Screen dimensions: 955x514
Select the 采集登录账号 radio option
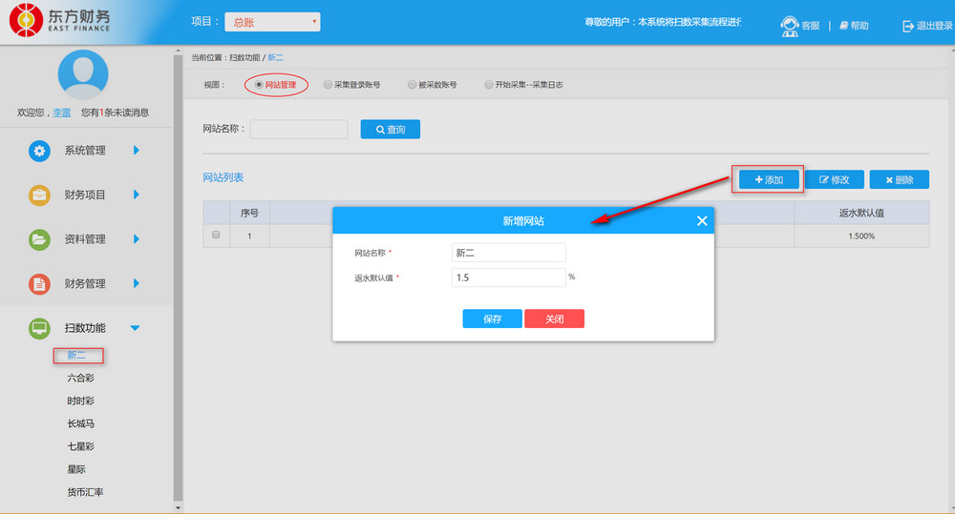pos(328,85)
